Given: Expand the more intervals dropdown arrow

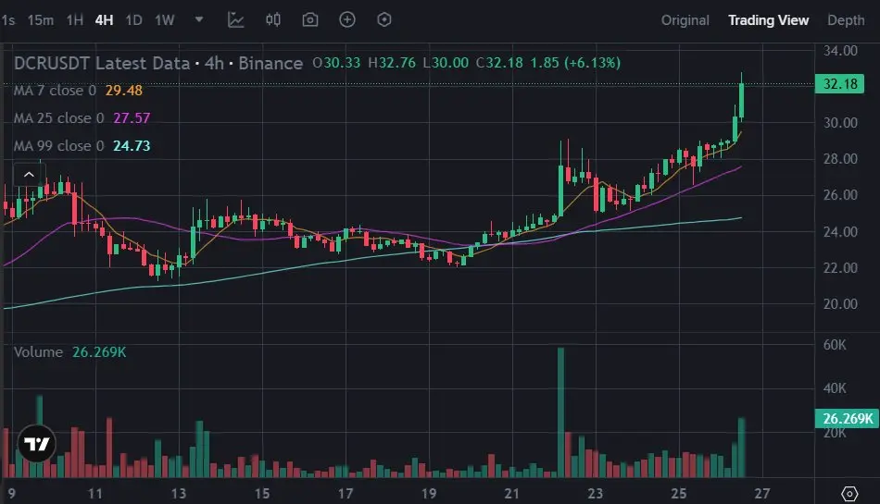Looking at the screenshot, I should tap(198, 19).
